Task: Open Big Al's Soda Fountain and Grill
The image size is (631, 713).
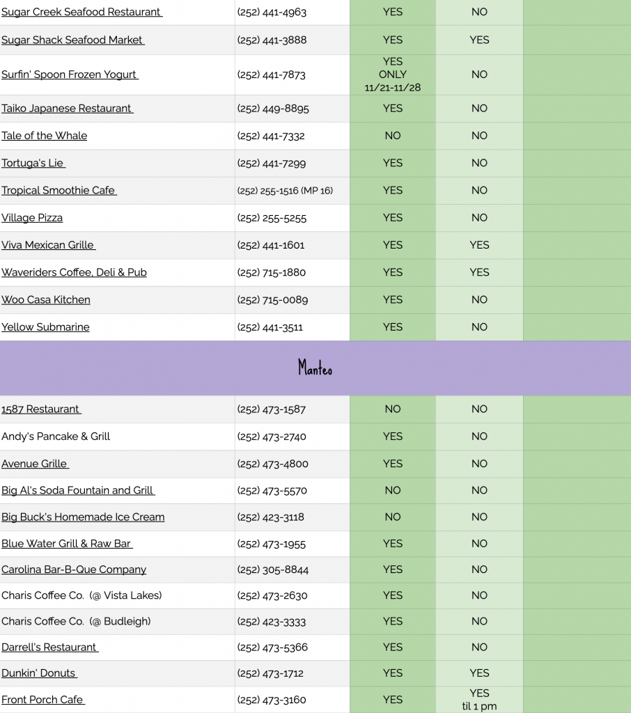Action: point(77,491)
